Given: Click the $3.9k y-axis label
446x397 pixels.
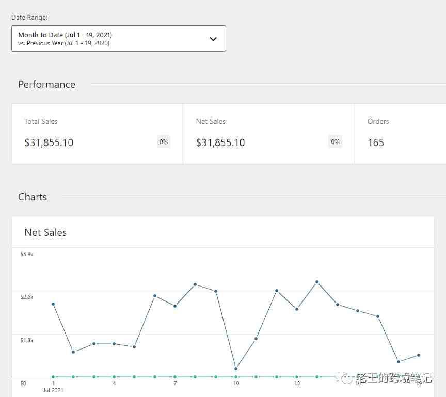Looking at the screenshot, I should (x=27, y=254).
